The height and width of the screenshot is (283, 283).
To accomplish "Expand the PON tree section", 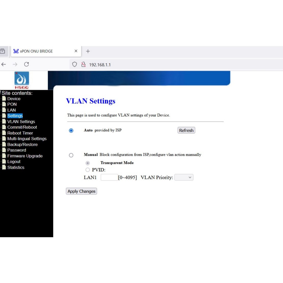I will click(12, 104).
